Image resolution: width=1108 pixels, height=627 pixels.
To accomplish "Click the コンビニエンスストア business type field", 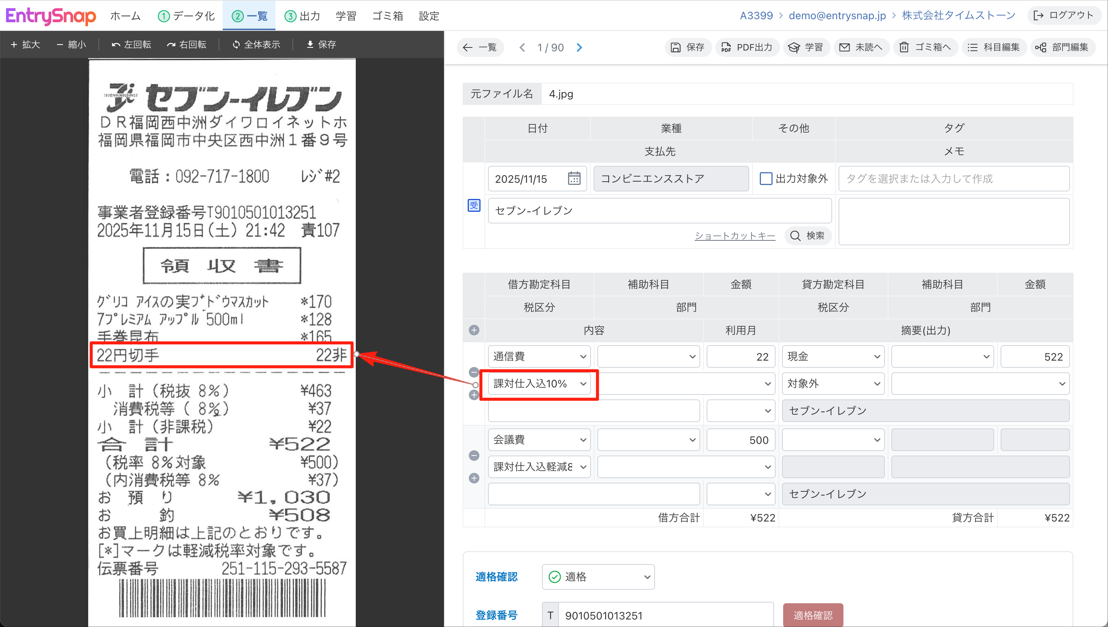I will [x=671, y=178].
